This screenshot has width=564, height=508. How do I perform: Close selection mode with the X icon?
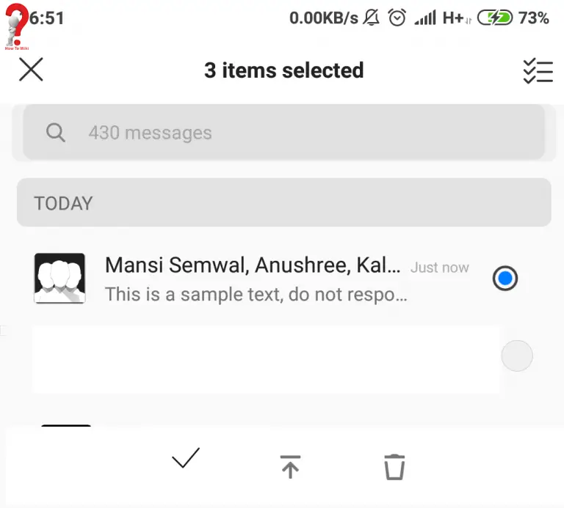pos(31,70)
